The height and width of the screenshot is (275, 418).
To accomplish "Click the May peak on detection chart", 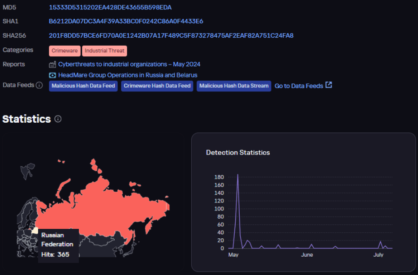I will point(237,175).
